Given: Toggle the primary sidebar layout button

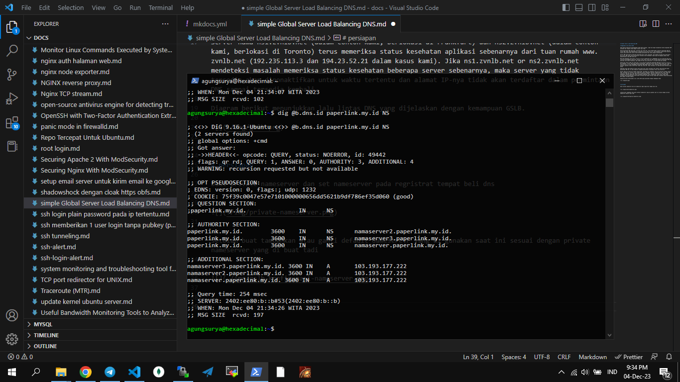Looking at the screenshot, I should (x=566, y=7).
